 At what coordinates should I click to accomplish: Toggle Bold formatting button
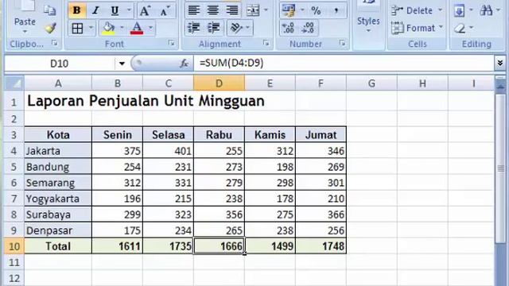[76, 10]
